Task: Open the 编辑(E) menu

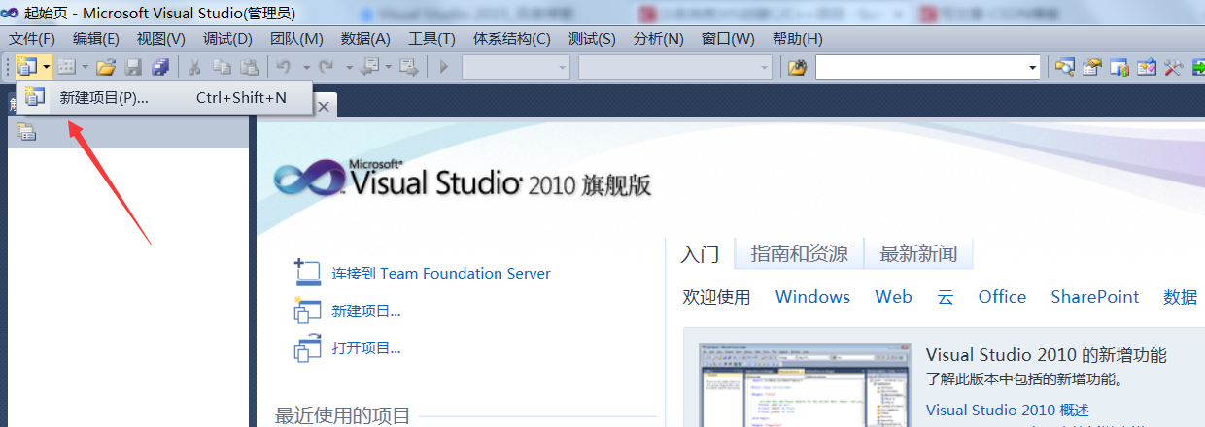Action: 96,39
